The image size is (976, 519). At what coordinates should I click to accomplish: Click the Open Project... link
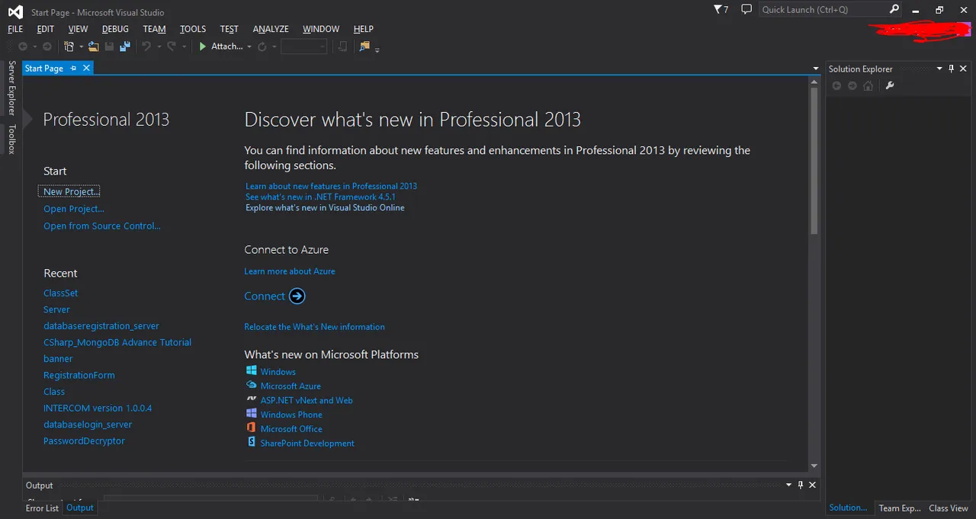[x=74, y=209]
